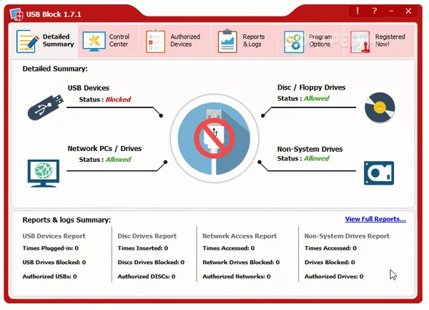The image size is (429, 310).
Task: Select the Program Options tab
Action: point(311,41)
